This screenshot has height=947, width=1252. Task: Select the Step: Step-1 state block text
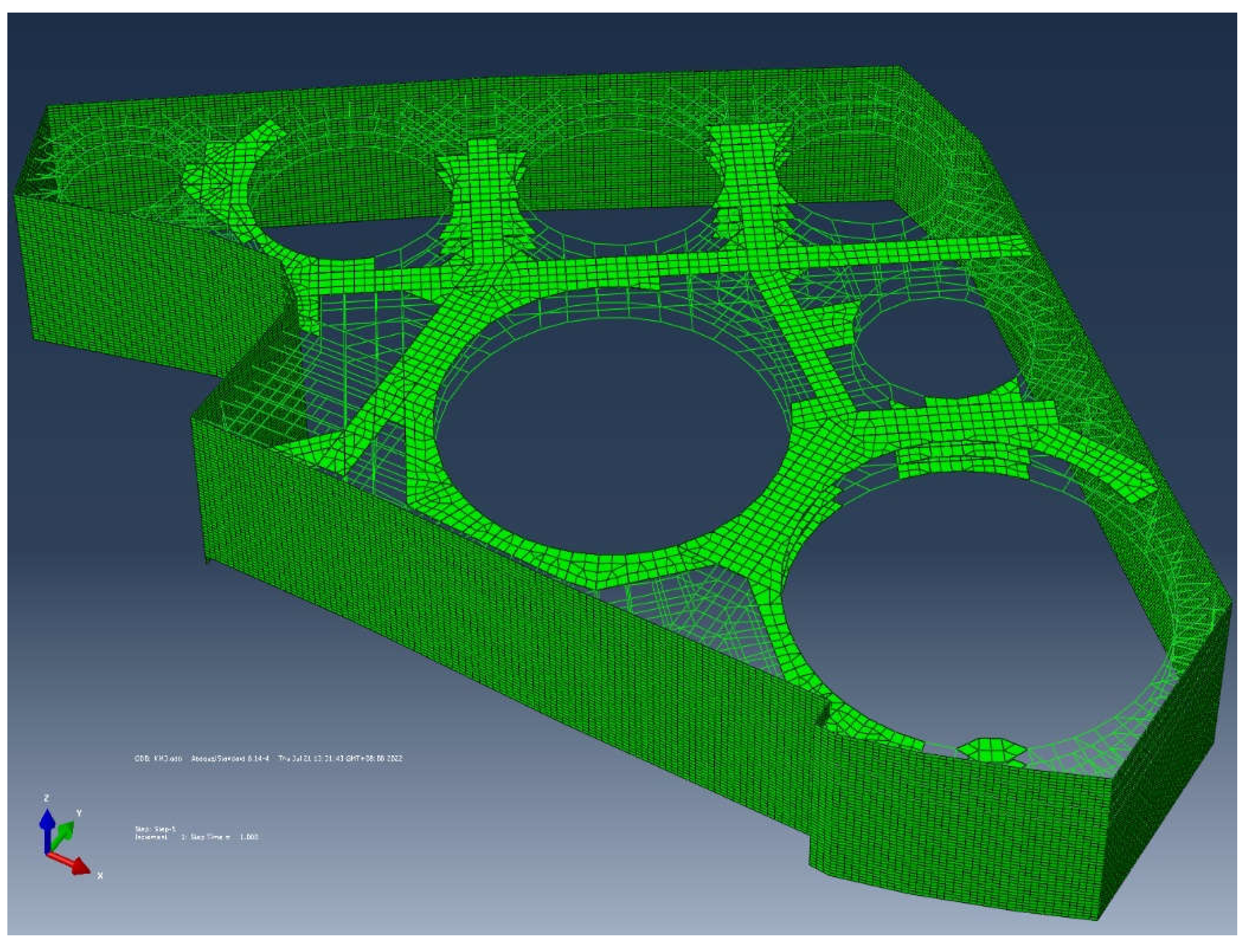tap(155, 829)
